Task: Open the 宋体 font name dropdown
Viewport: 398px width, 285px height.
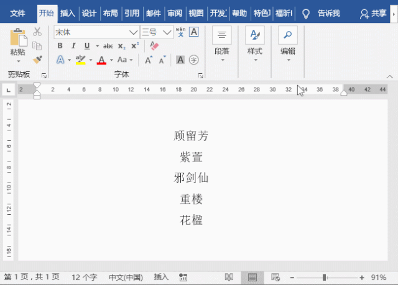Action: (x=133, y=32)
